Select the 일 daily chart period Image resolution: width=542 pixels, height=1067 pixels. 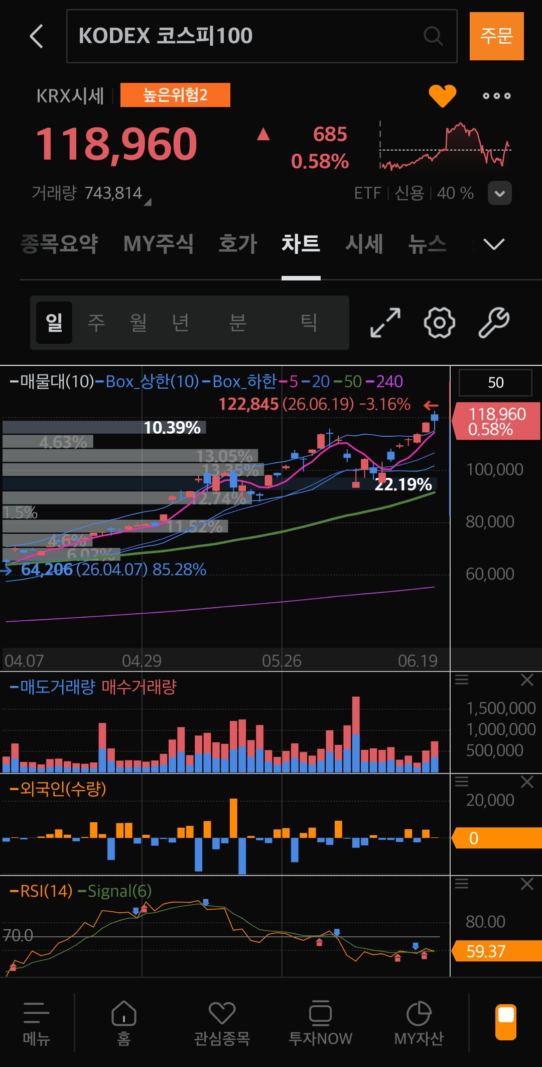[54, 323]
